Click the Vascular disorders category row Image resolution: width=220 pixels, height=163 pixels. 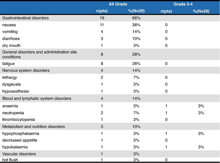[110, 154]
